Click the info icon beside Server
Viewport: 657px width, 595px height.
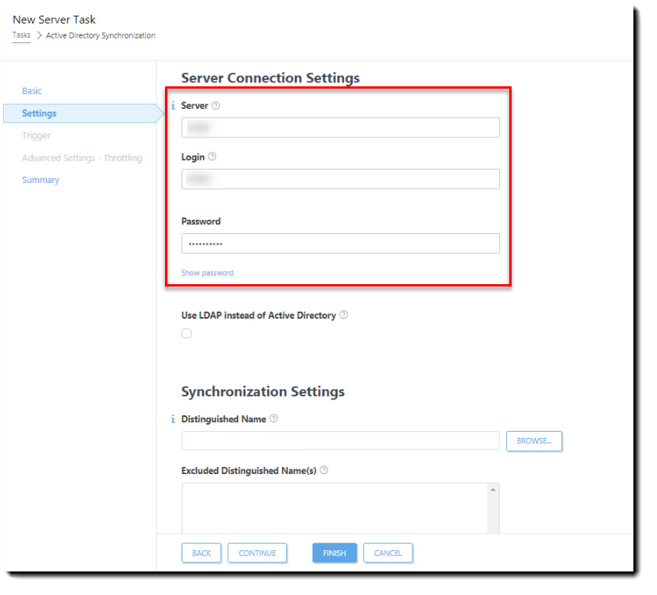[172, 105]
